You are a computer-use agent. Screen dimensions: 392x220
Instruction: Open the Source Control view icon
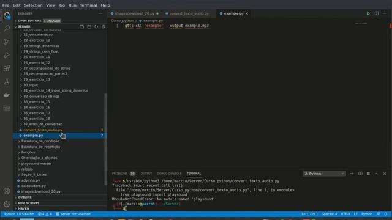7,42
